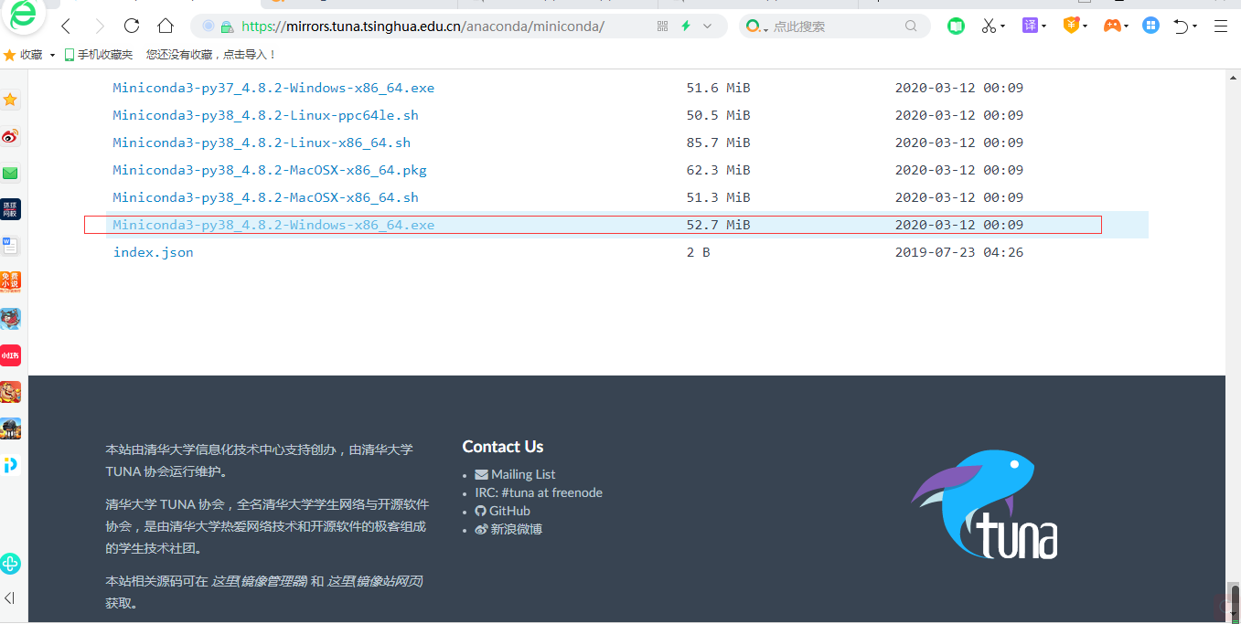Click the magnifier search icon
Image resolution: width=1241 pixels, height=624 pixels.
[911, 26]
